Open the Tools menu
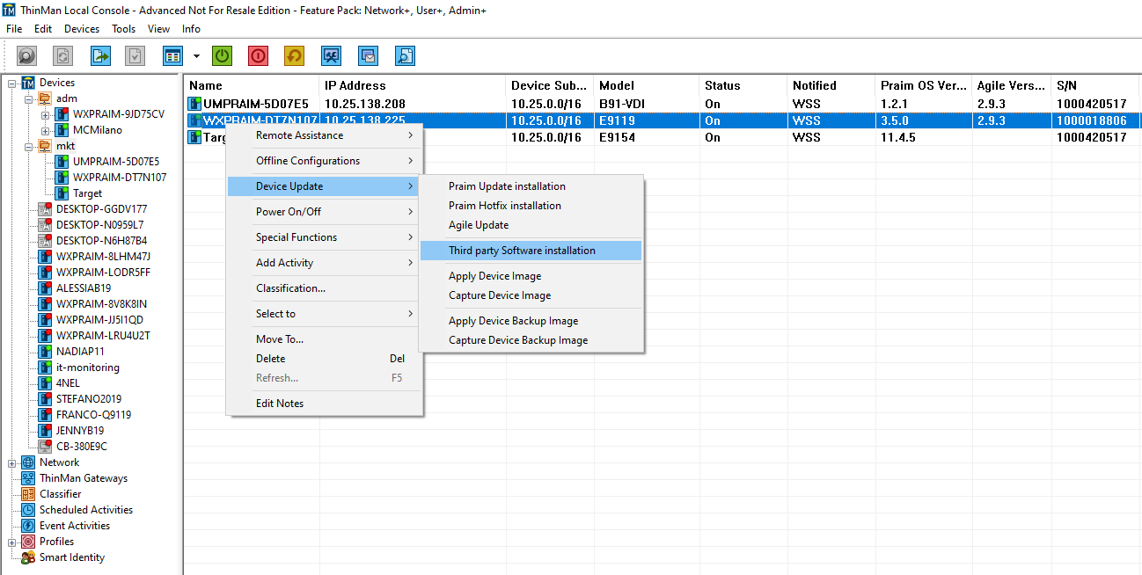 124,29
